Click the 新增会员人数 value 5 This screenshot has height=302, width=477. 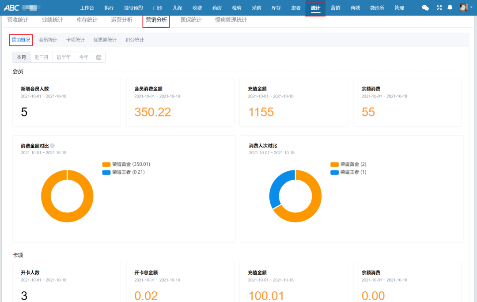[x=24, y=112]
